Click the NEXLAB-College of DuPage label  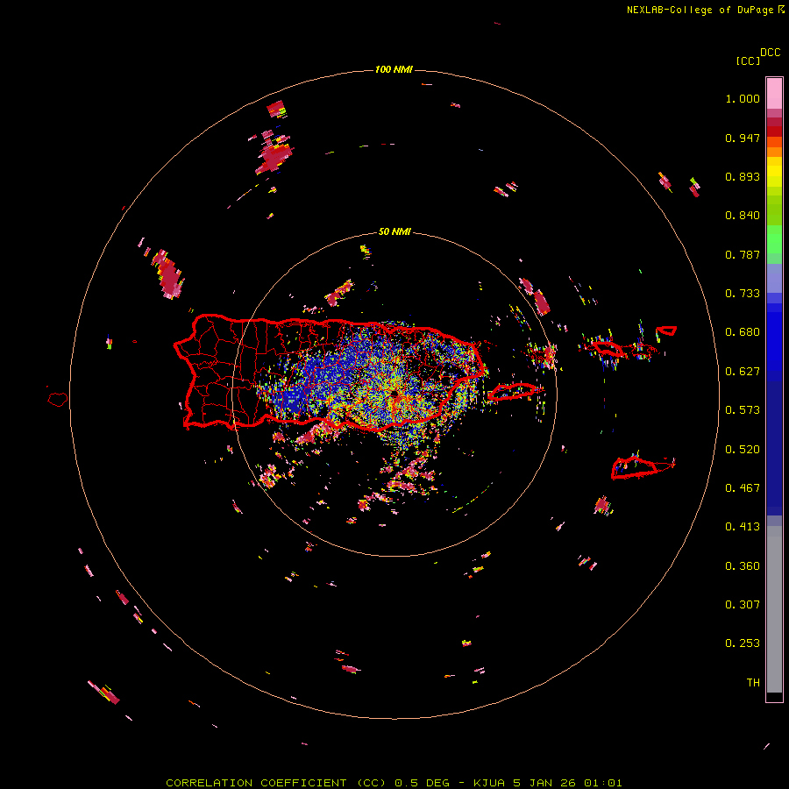pyautogui.click(x=705, y=10)
